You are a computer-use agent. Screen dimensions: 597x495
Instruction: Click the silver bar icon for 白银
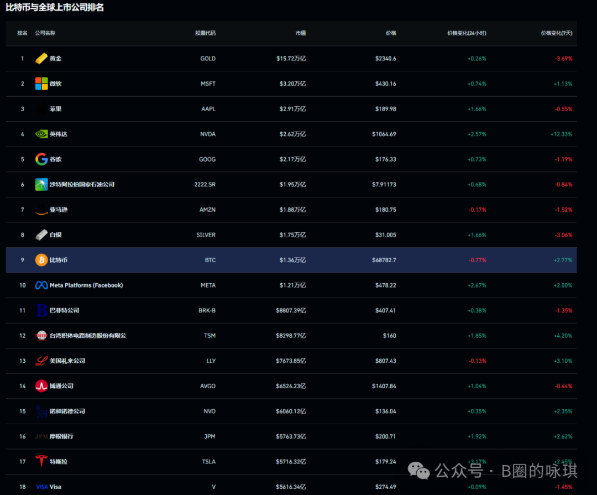[41, 235]
